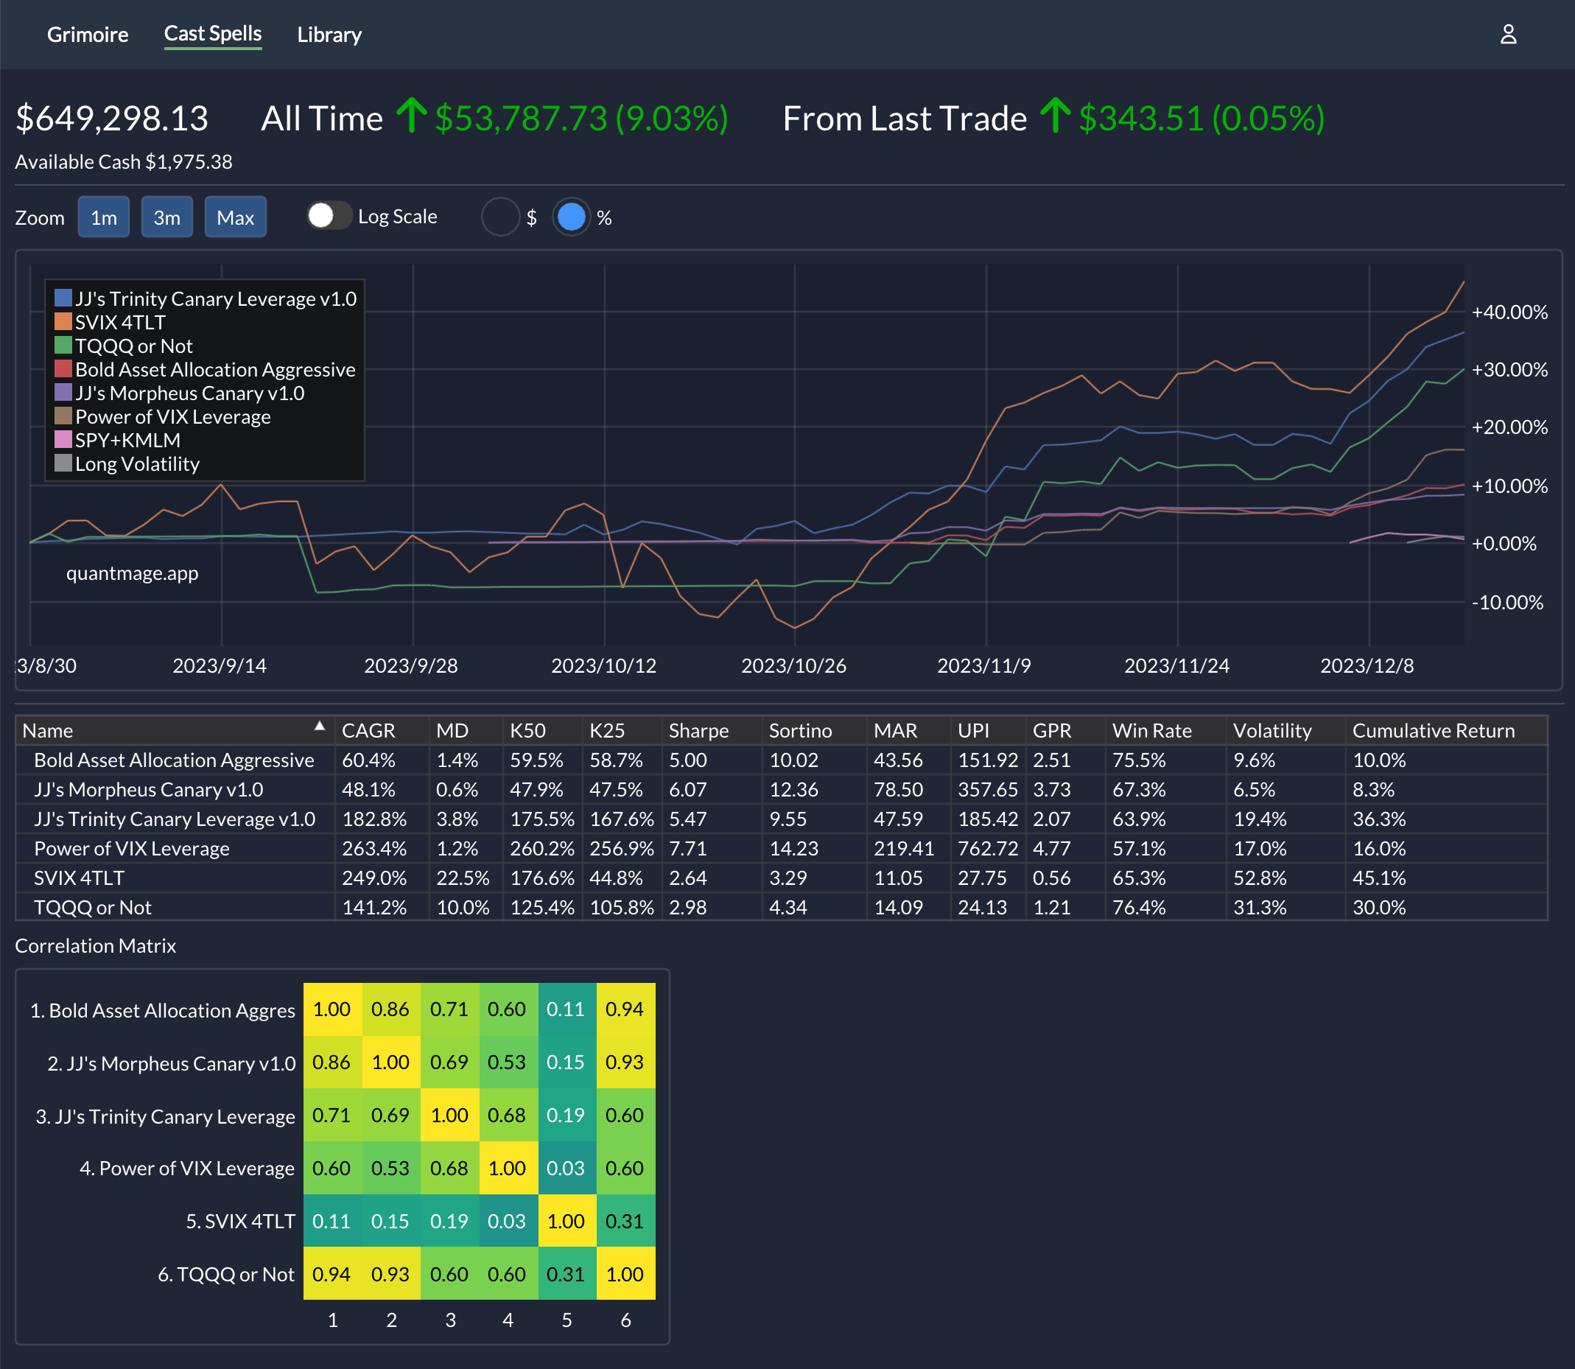Open the Grimoire tab

click(88, 35)
